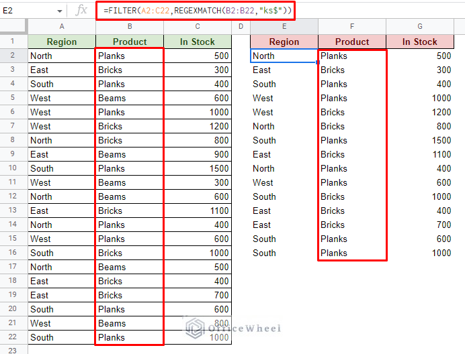
Task: Click the green Product header cell B1
Action: pos(130,42)
